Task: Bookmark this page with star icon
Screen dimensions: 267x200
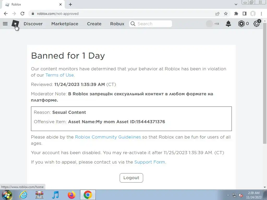Action: coord(226,14)
